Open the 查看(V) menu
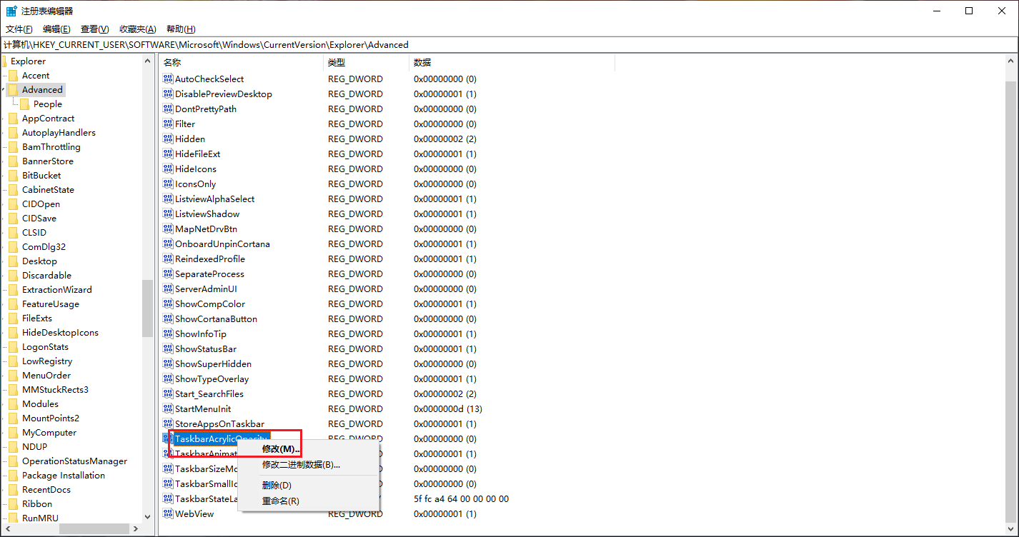1019x537 pixels. point(94,29)
